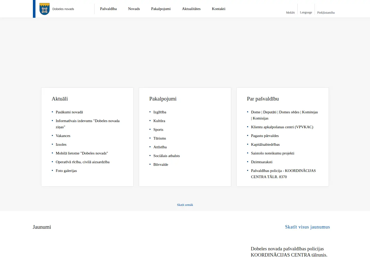Open Piekļūstamība accessibility options
Viewport: 370px width, 257px height.
click(326, 12)
